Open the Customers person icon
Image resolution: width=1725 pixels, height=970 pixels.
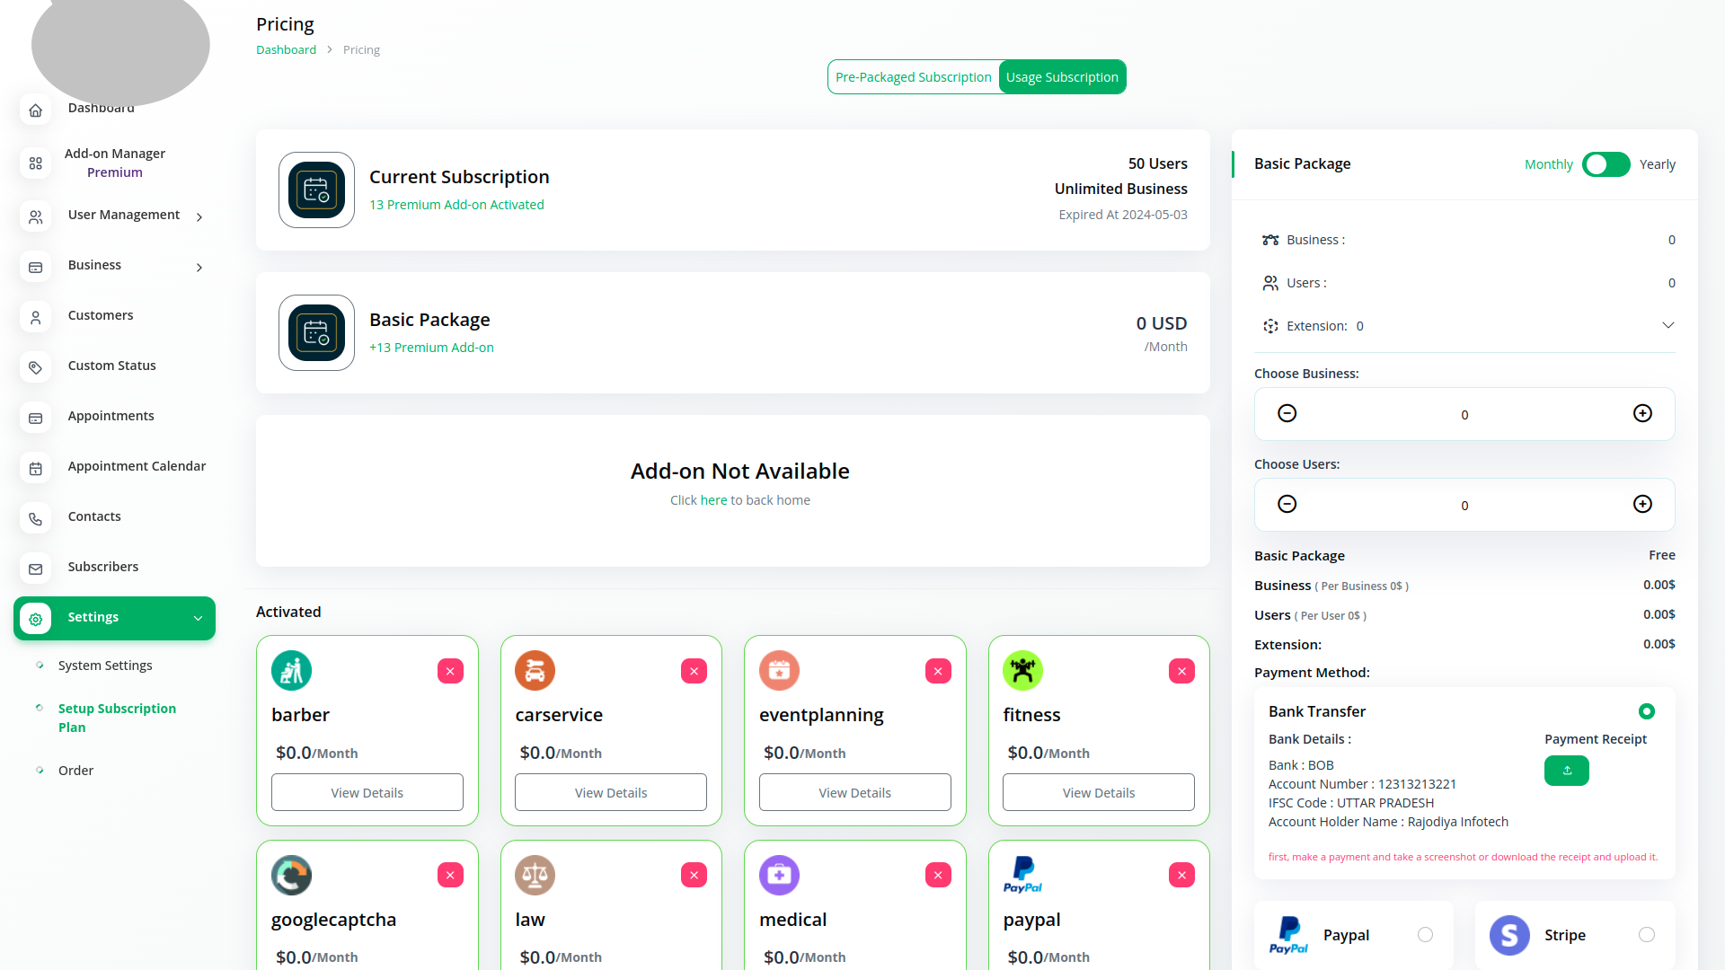[36, 318]
